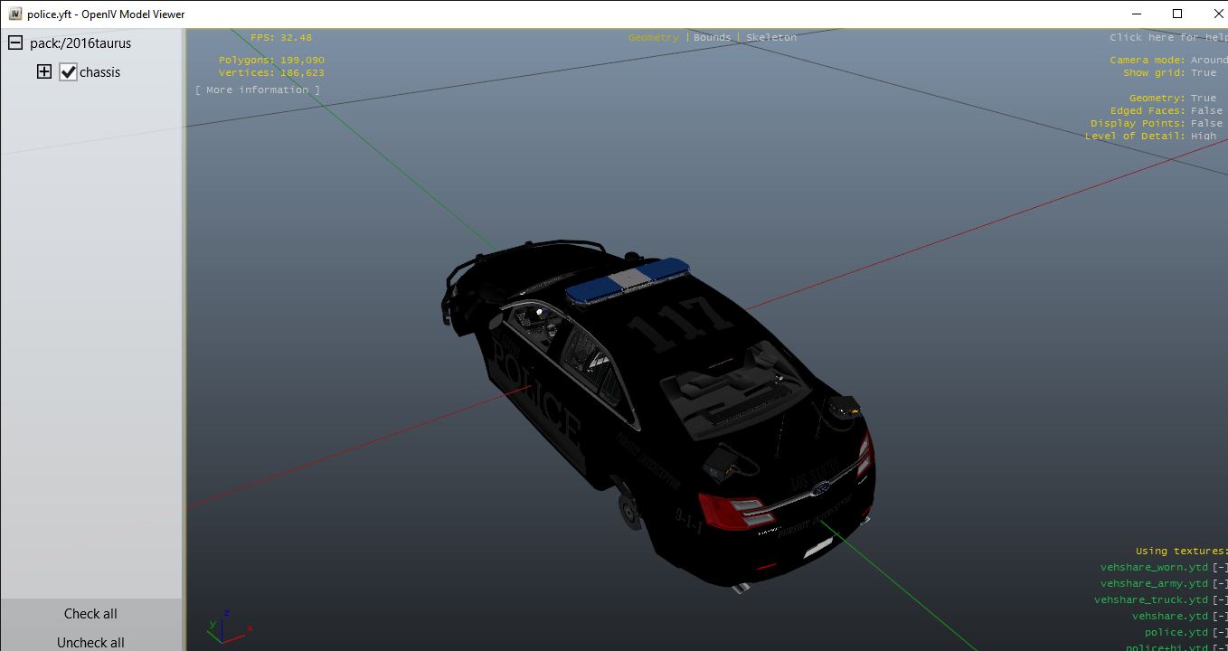Toggle the Show grid True value

(x=1203, y=73)
